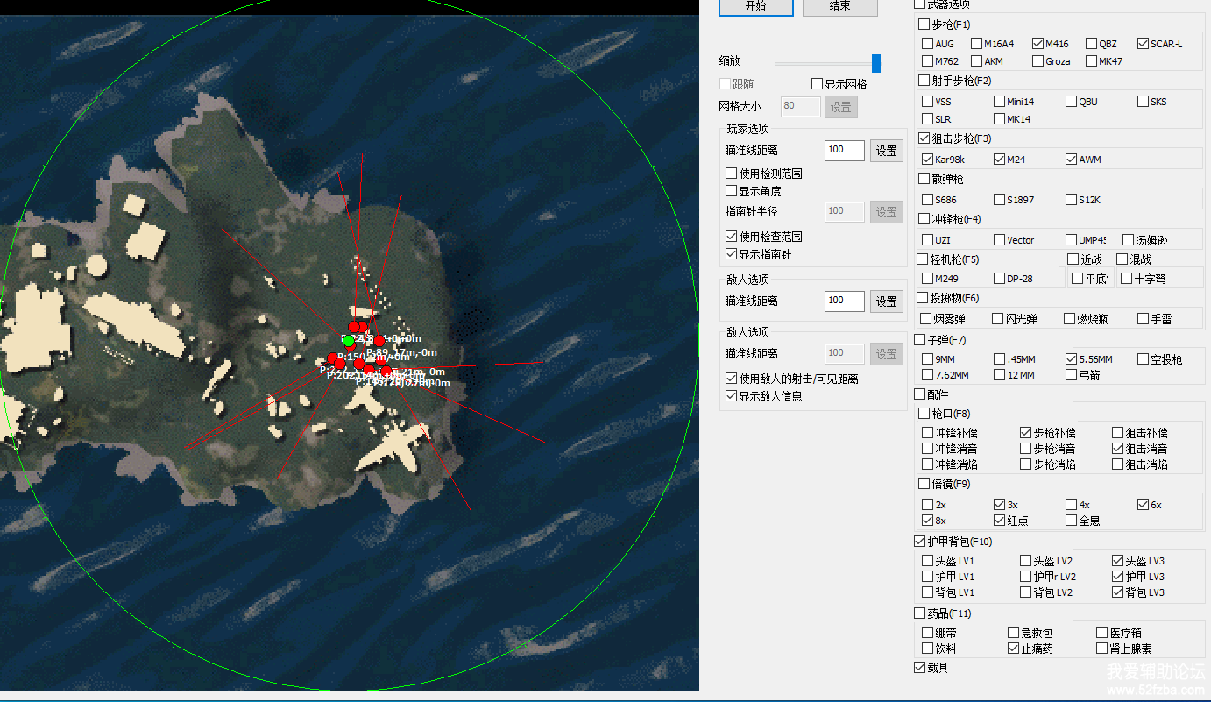
Task: Check the S12K shotgun option
Action: coord(1072,200)
